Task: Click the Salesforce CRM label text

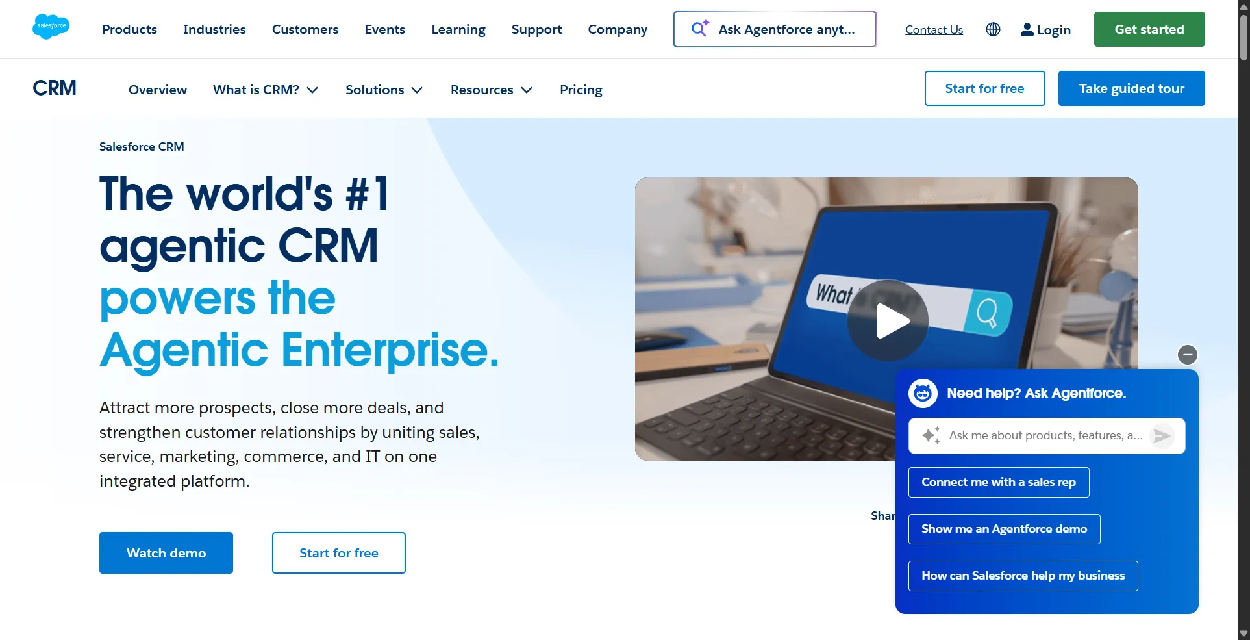Action: click(142, 147)
